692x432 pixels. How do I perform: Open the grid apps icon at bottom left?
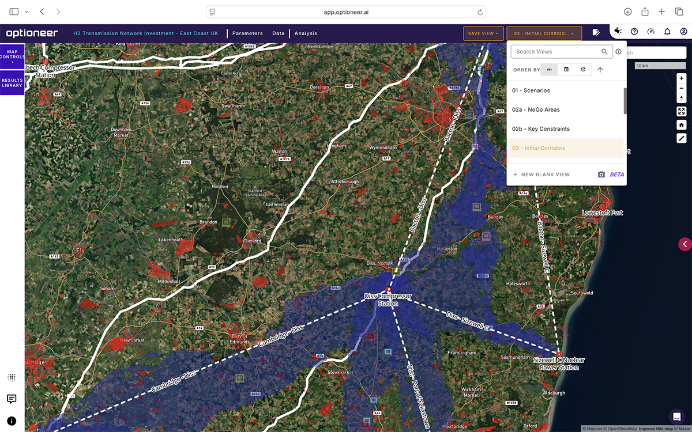pyautogui.click(x=12, y=377)
